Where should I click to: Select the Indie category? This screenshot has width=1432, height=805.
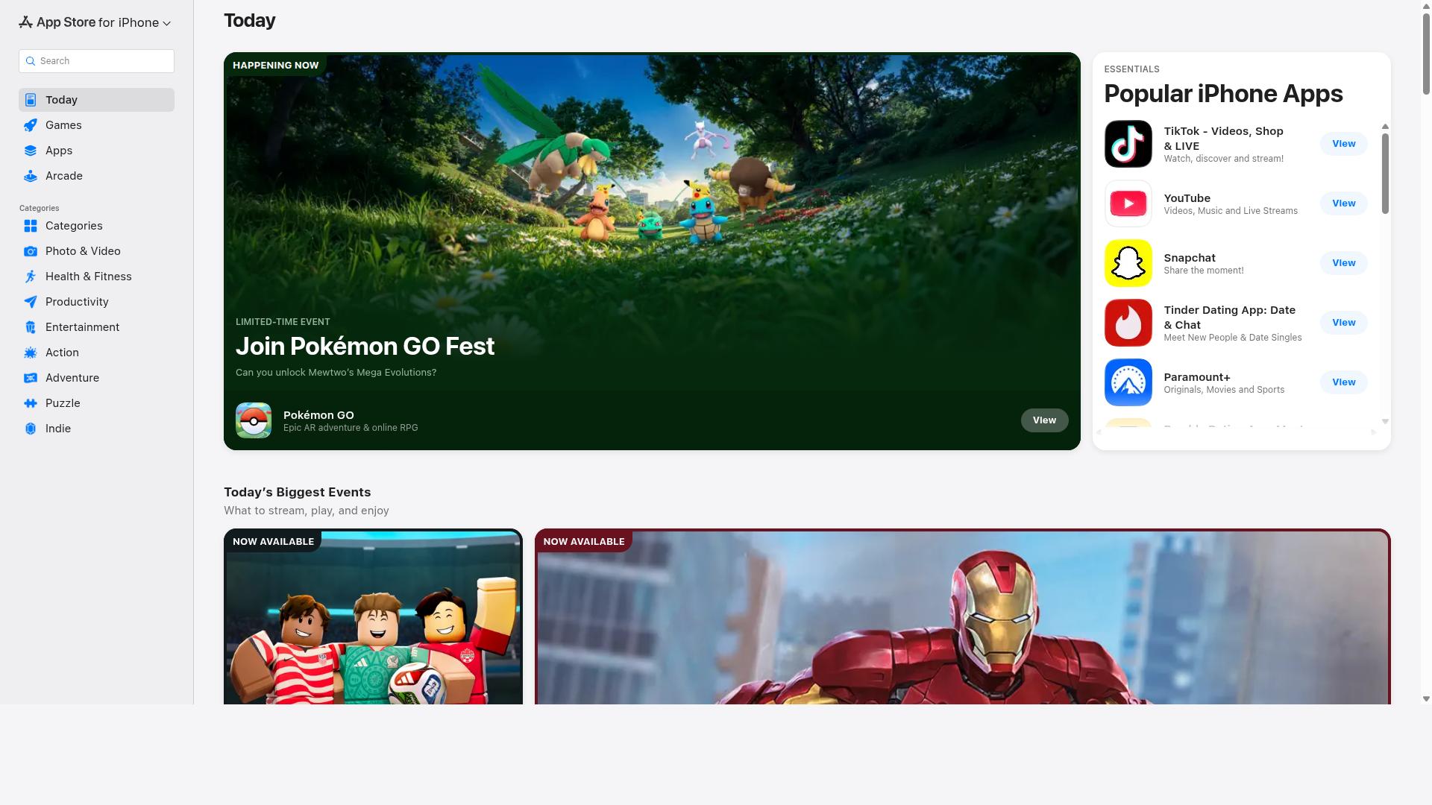coord(96,429)
